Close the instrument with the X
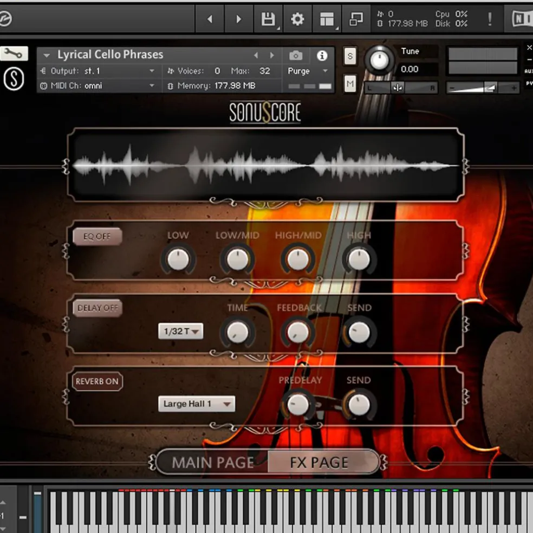The image size is (533, 533). 529,48
